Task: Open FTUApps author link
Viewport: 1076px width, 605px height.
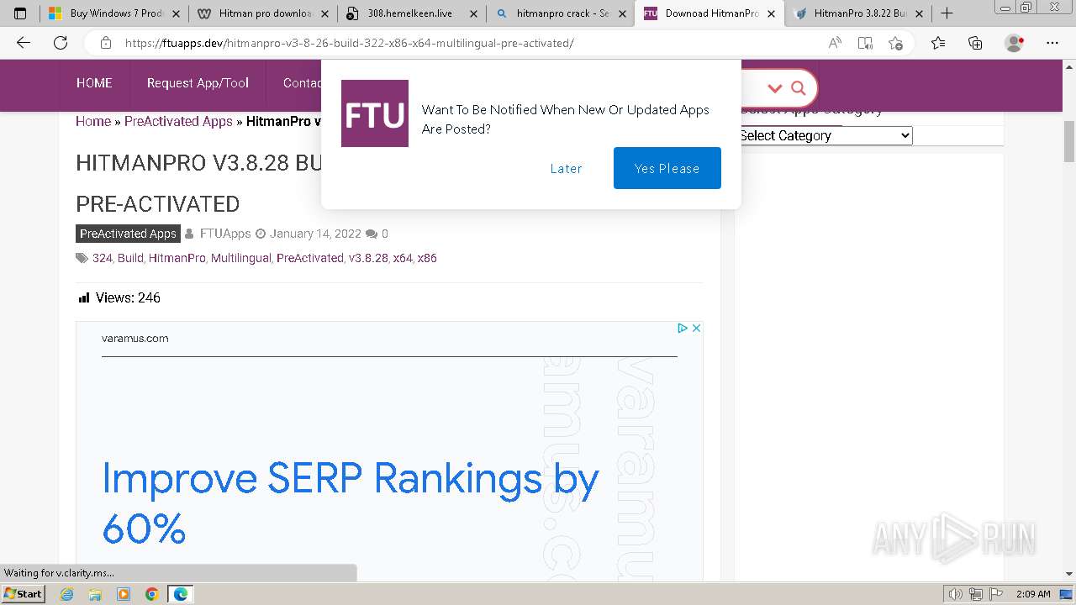Action: (225, 234)
